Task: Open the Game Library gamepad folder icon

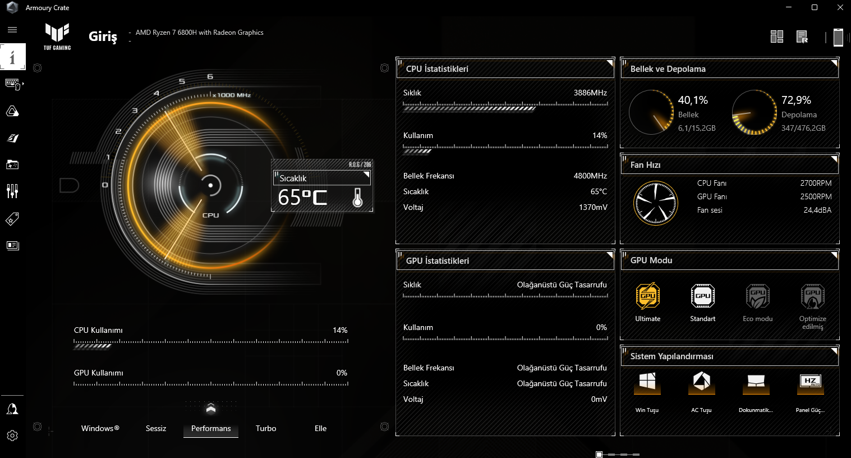Action: [x=12, y=164]
